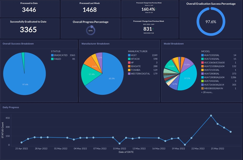
Task: Select the FAILED legend color swatch
Action: pyautogui.click(x=52, y=59)
